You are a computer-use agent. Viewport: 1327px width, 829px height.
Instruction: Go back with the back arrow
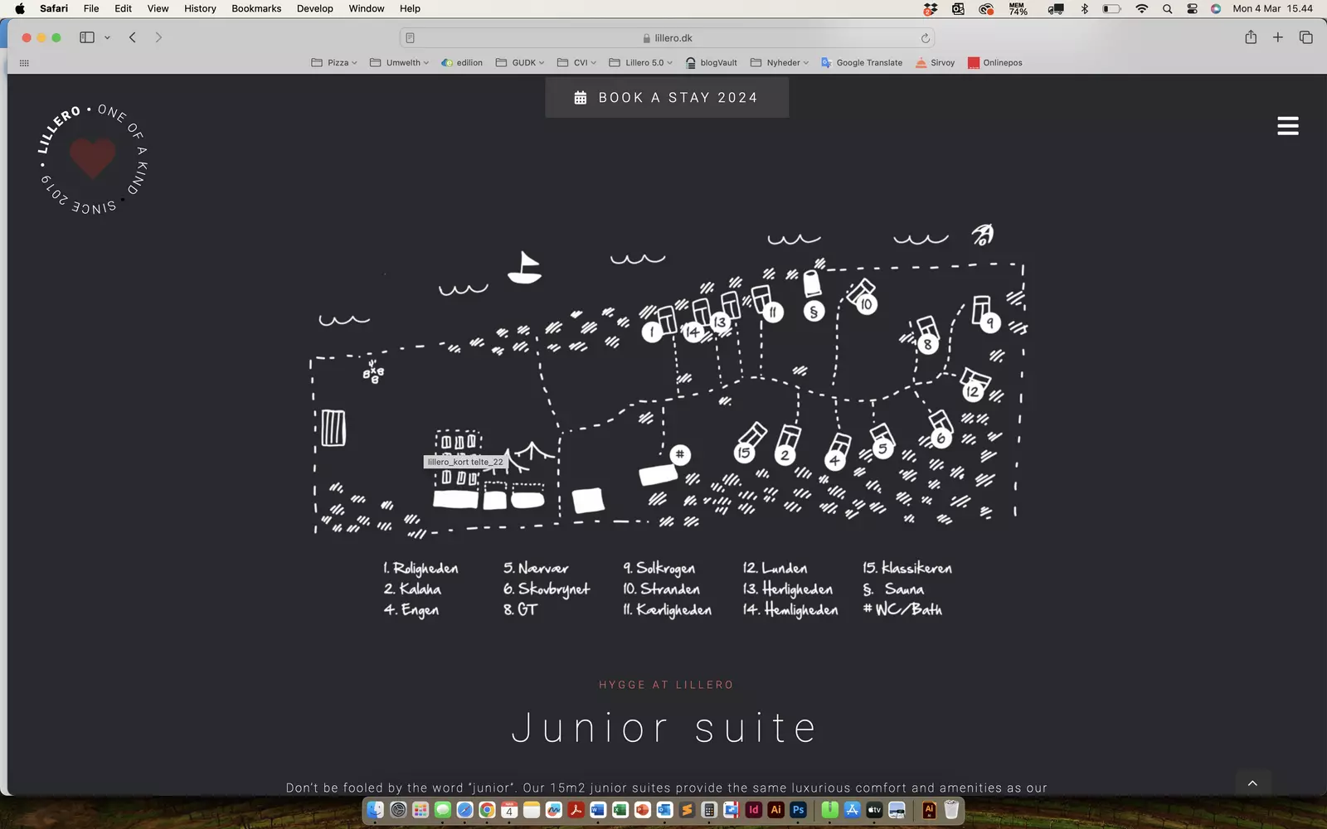click(x=133, y=37)
